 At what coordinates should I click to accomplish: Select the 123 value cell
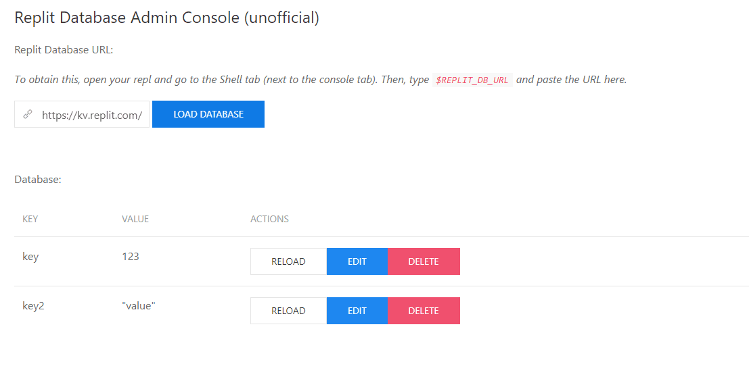point(131,257)
